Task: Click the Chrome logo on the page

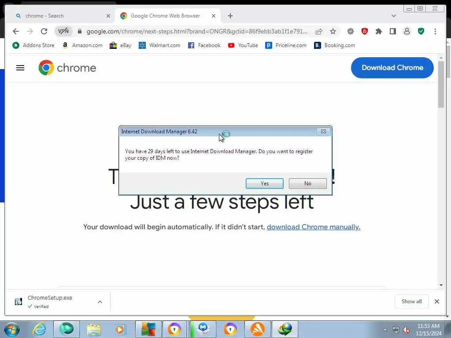Action: click(x=67, y=68)
